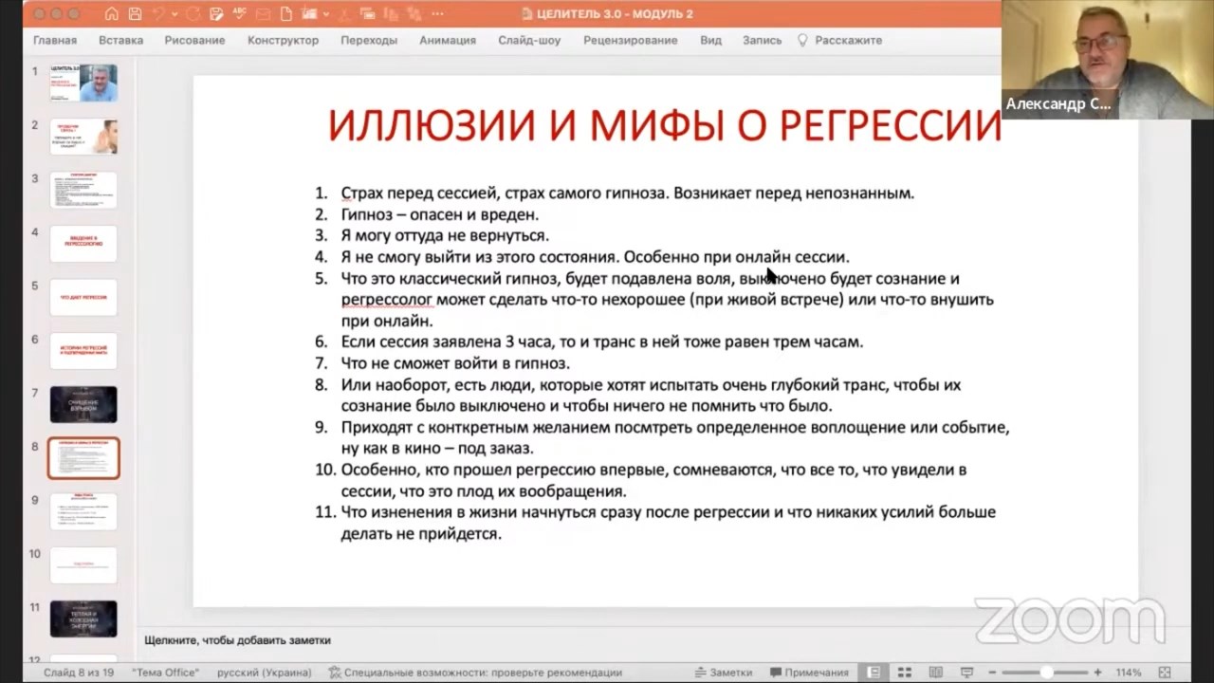Open the undo history dropdown arrow
The height and width of the screenshot is (683, 1214).
[x=173, y=14]
